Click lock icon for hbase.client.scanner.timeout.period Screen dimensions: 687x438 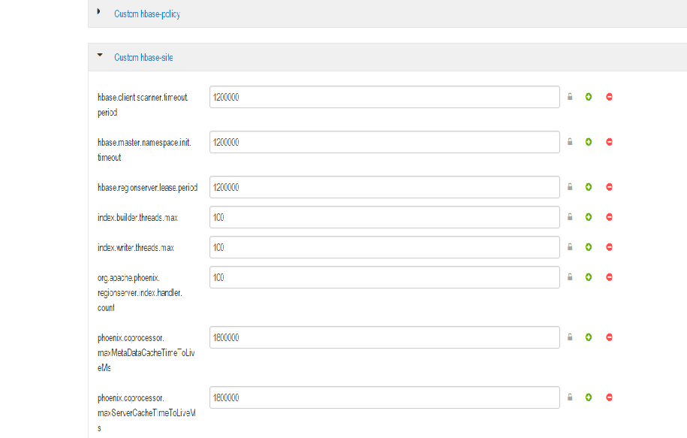570,97
